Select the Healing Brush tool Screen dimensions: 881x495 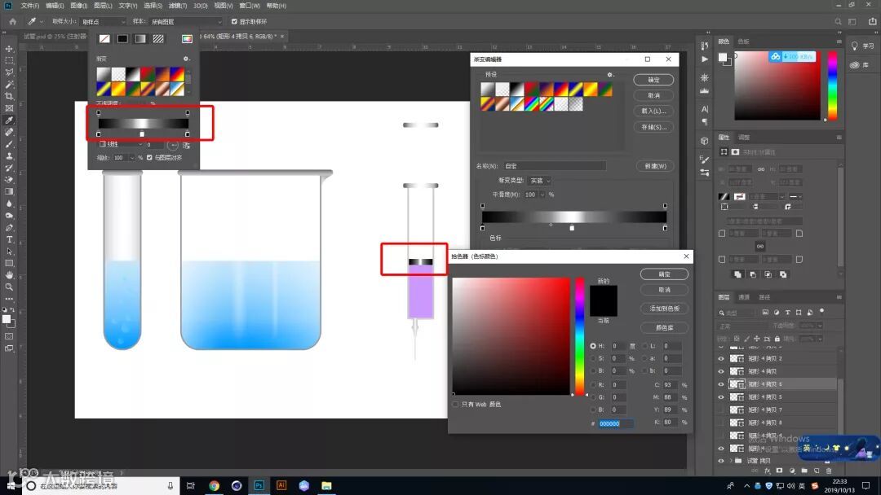(9, 133)
